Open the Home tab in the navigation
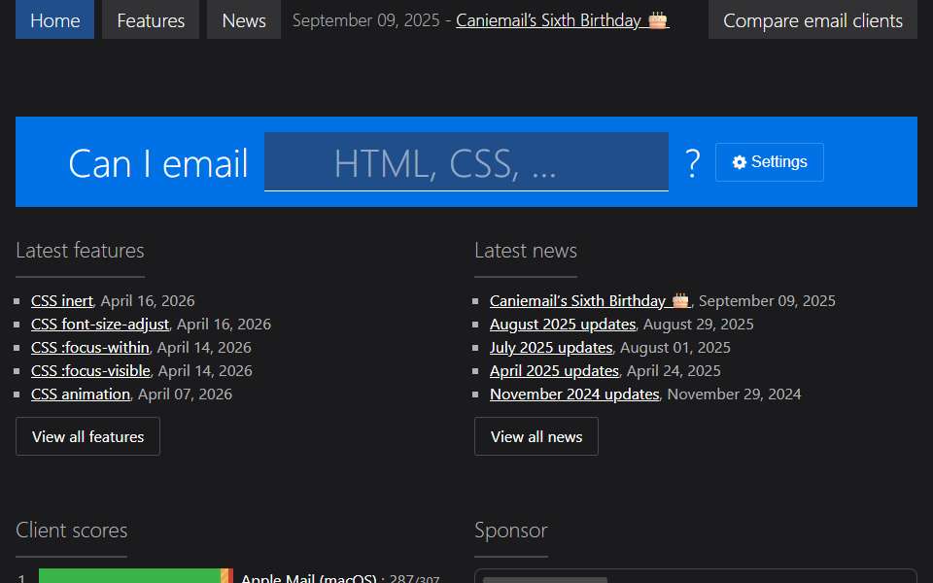Screen dimensions: 933x583 point(54,19)
